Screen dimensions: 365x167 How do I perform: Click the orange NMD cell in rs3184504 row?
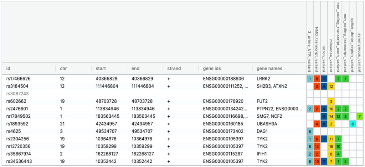click(x=317, y=86)
